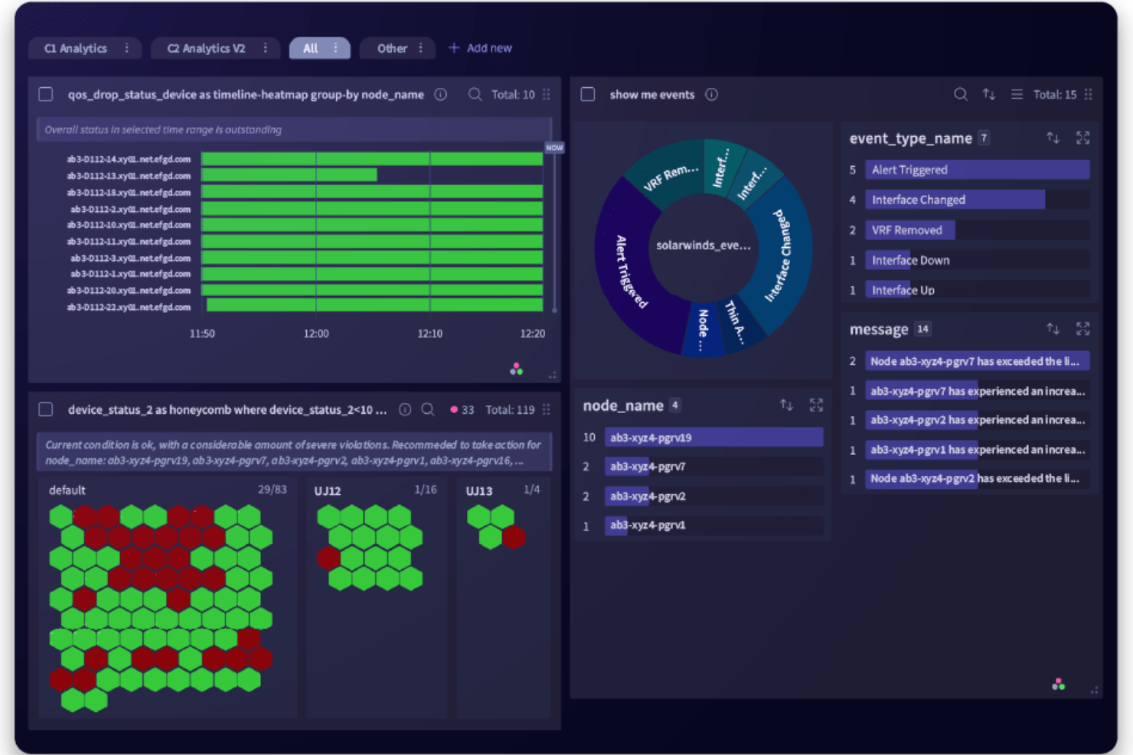1133x755 pixels.
Task: Click the pink 33 violations indicator
Action: (x=462, y=409)
